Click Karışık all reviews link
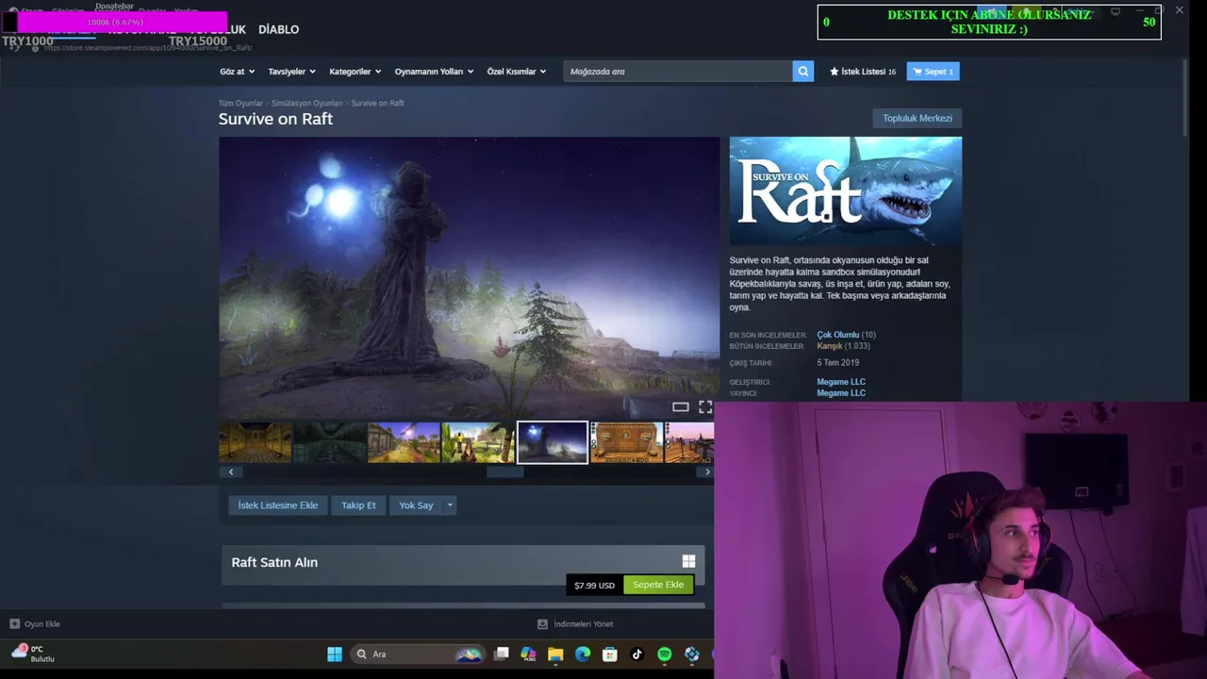Screen dimensions: 1207x679 [829, 346]
